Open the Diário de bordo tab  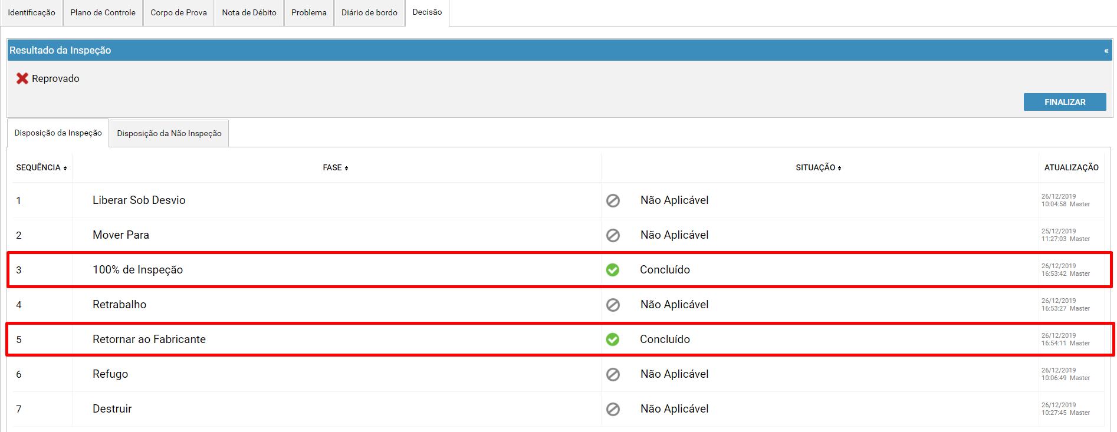pos(369,13)
